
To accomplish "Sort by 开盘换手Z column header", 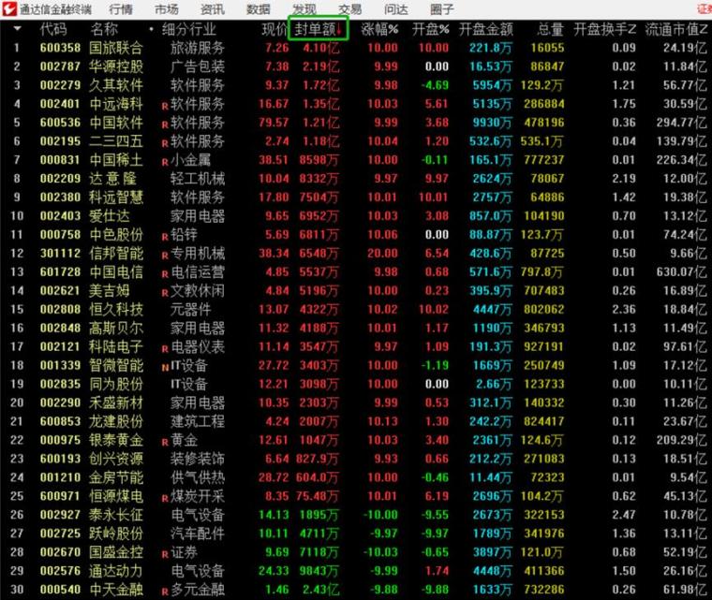I will point(604,30).
